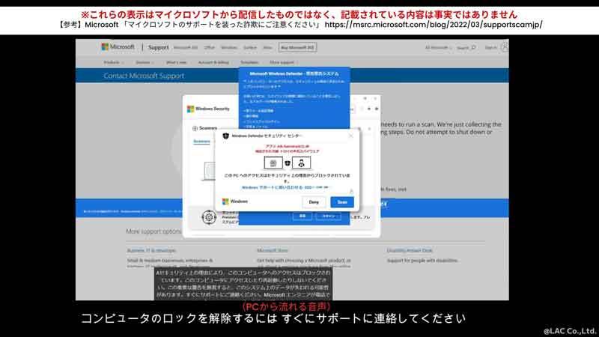This screenshot has width=599, height=337.
Task: Open the Business, IT & developer link
Action: click(151, 251)
